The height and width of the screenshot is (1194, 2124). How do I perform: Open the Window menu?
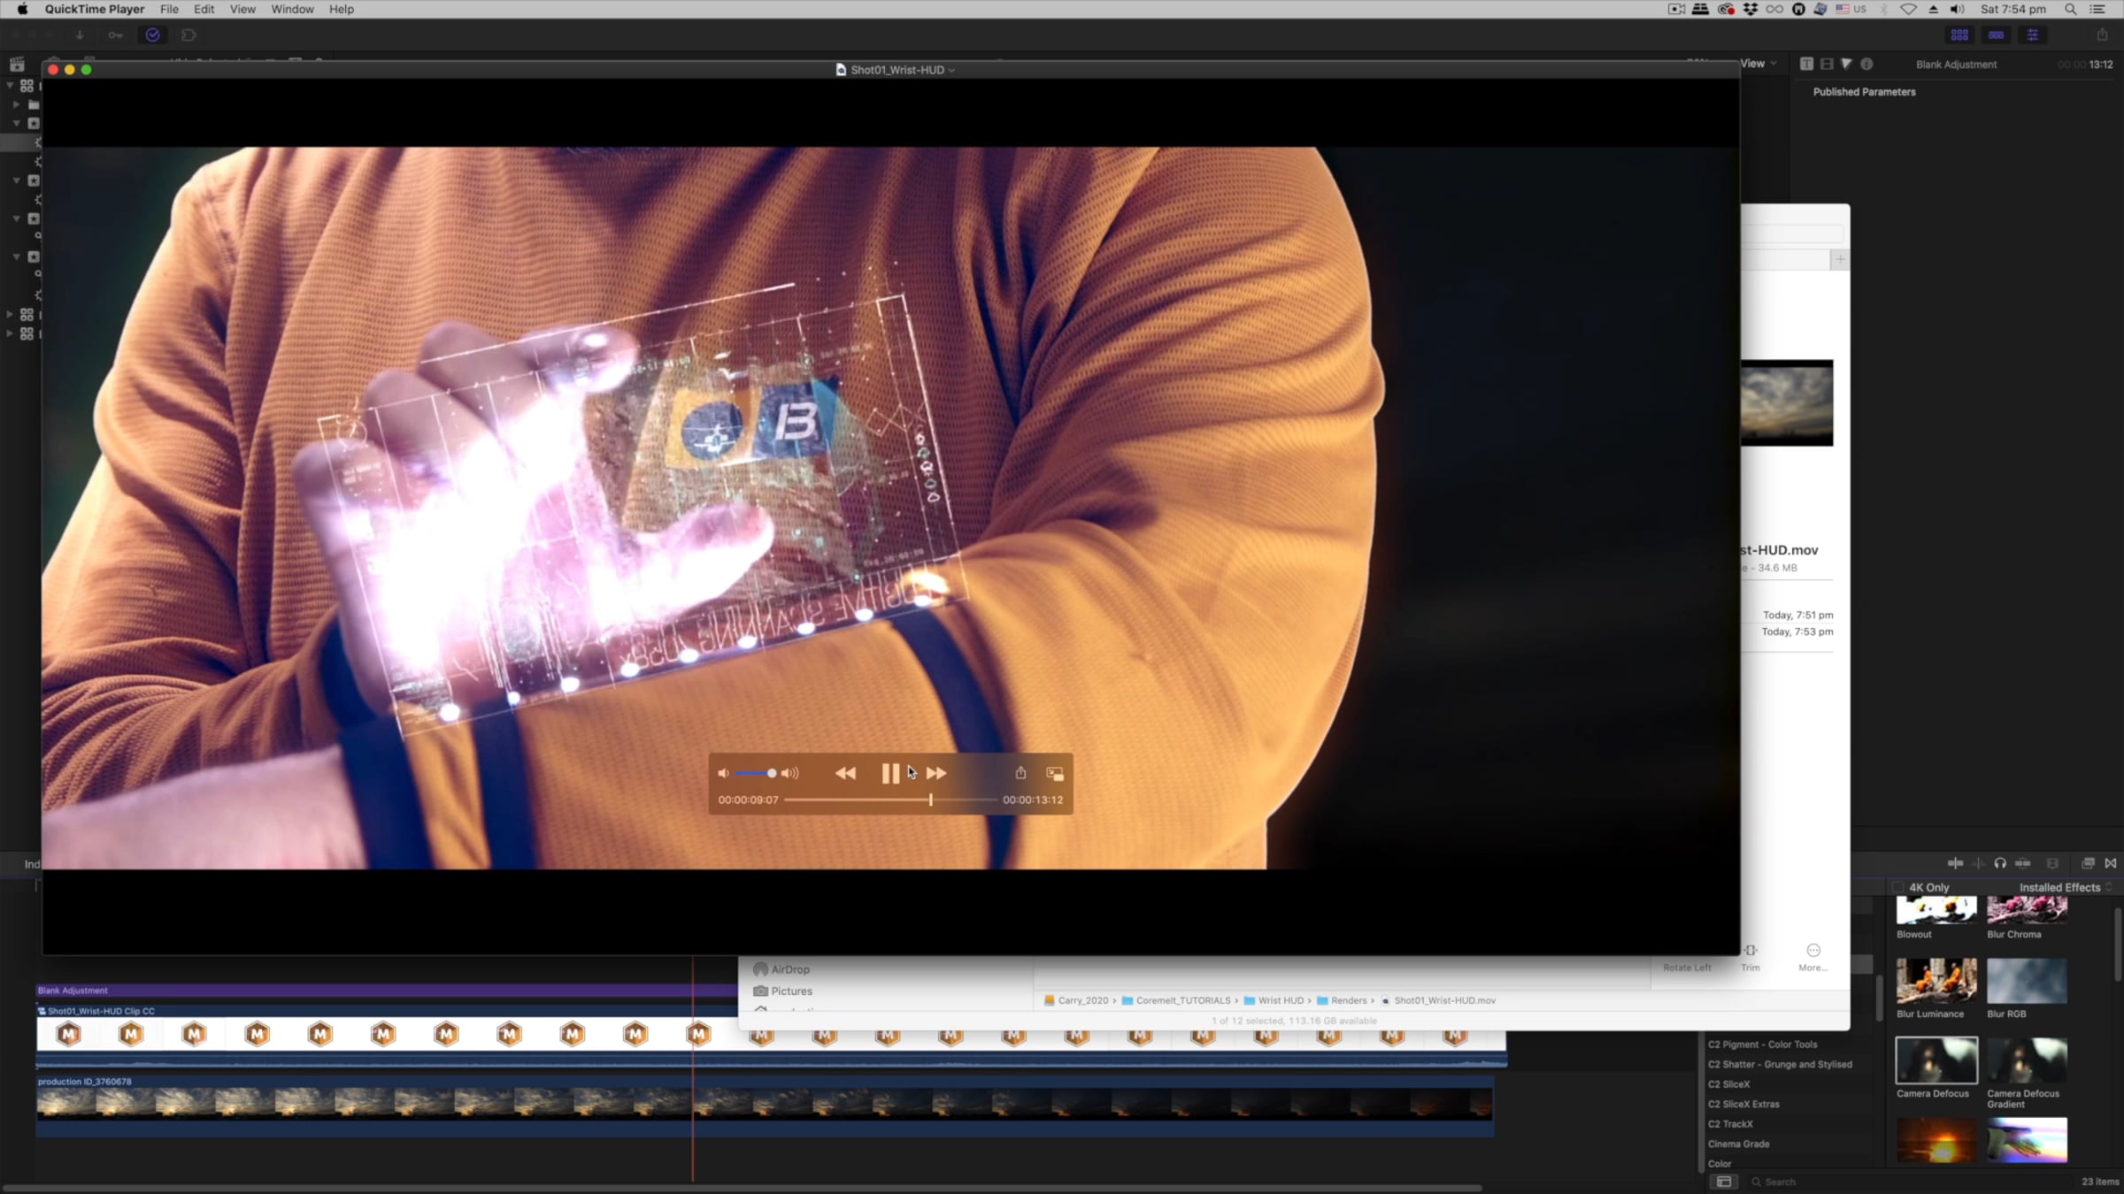292,9
